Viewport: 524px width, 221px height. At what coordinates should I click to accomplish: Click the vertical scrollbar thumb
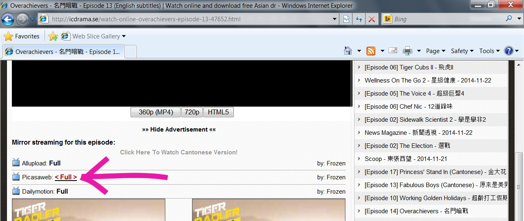[x=519, y=186]
